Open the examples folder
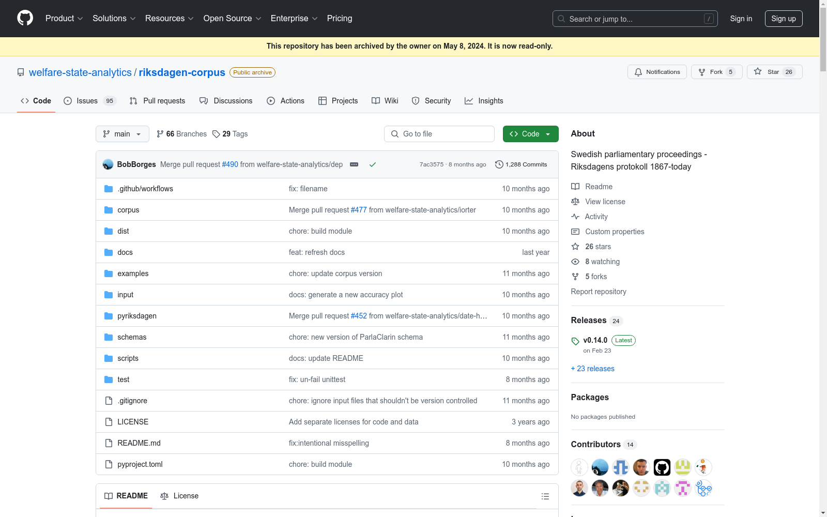Viewport: 827px width, 517px height. point(133,273)
